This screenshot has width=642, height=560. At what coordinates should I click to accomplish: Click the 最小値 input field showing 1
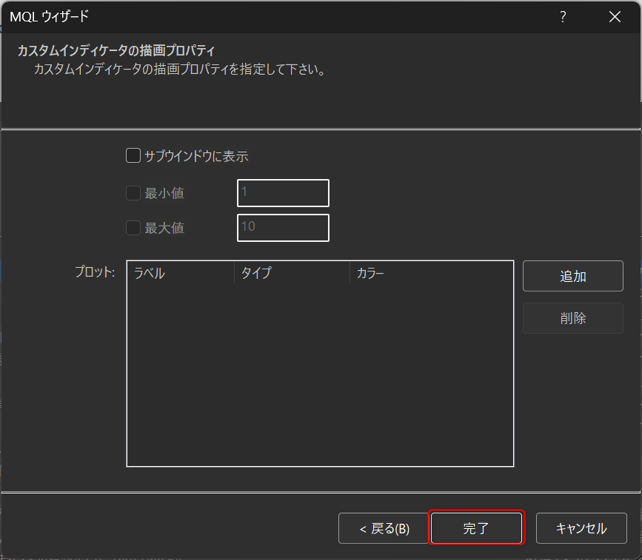pyautogui.click(x=283, y=193)
